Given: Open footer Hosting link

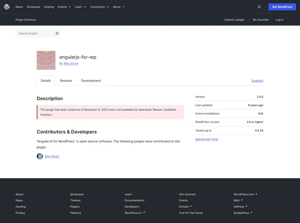Looking at the screenshot, I should (20, 207).
